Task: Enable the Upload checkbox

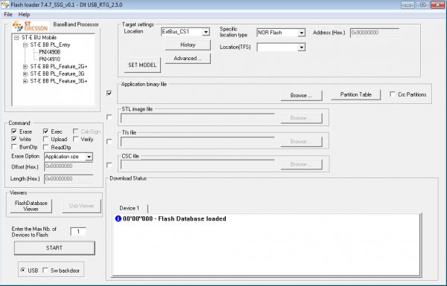Action: (45, 139)
